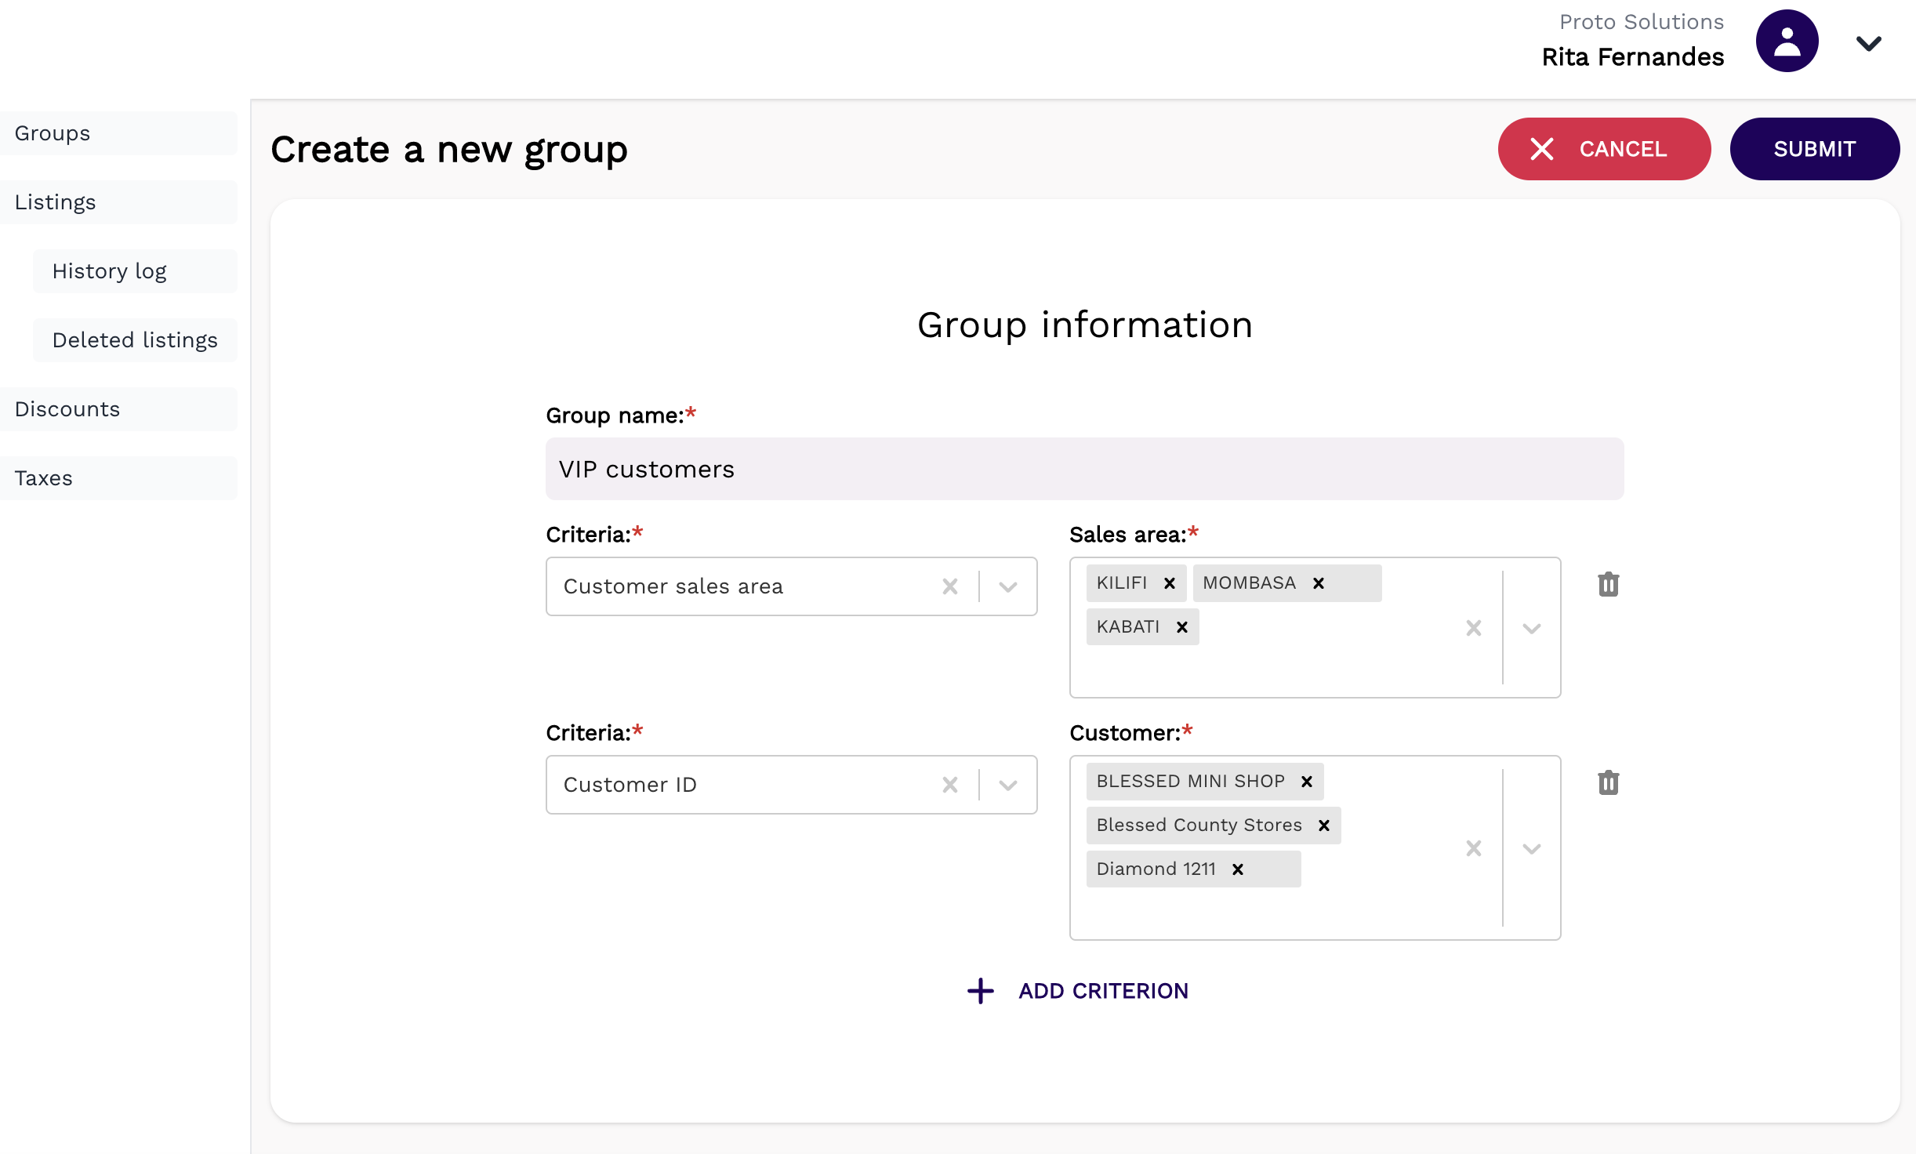The height and width of the screenshot is (1154, 1916).
Task: Clear the Customer ID criteria selection
Action: coord(950,785)
